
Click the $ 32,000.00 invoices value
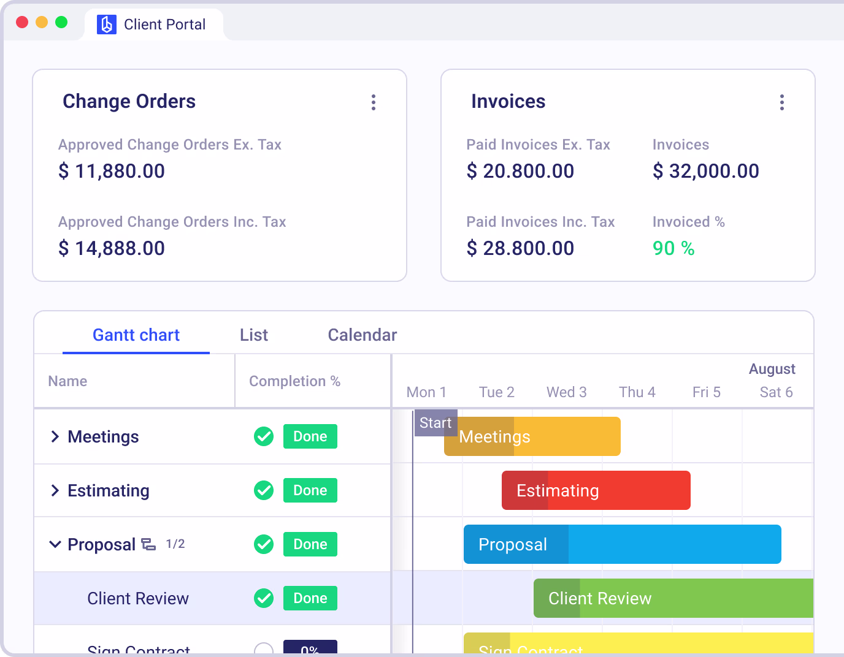click(706, 171)
